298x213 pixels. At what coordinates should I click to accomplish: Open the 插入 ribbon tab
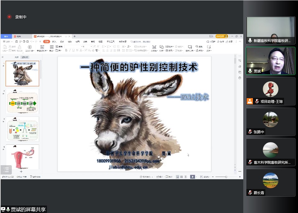click(54, 42)
